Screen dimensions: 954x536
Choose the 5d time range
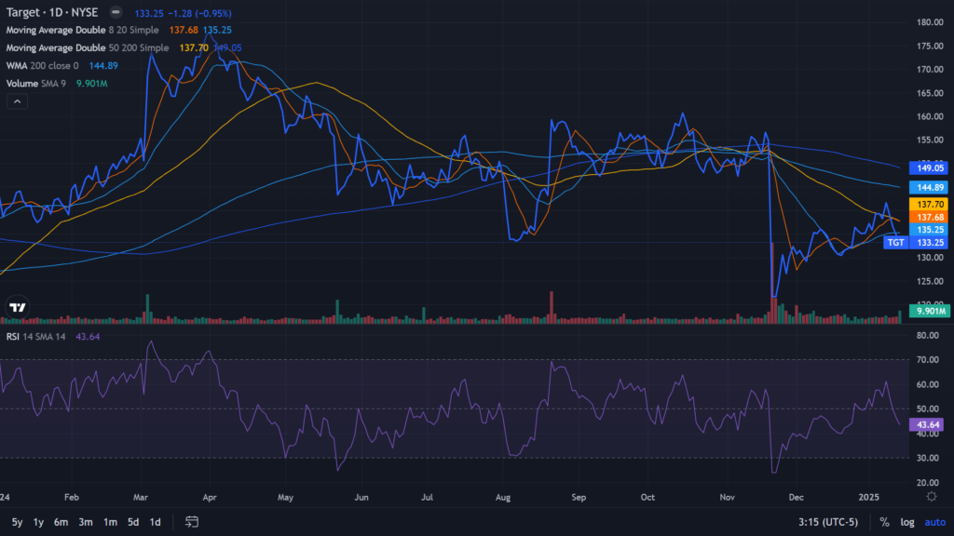pyautogui.click(x=133, y=522)
